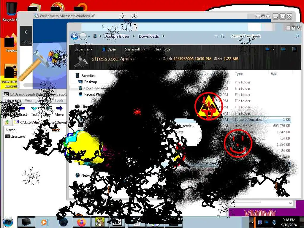Viewport: 304px width, 228px height.
Task: Open the view options dropdown arrow
Action: click(274, 49)
